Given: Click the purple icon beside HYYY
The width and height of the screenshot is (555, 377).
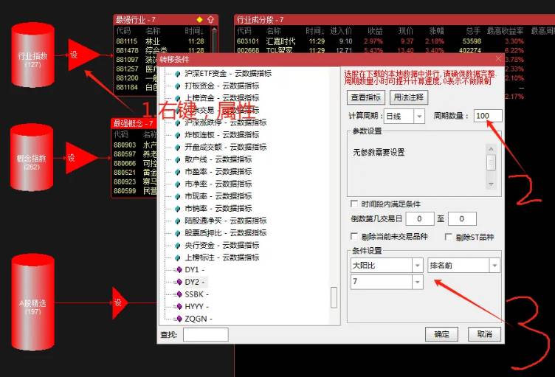Looking at the screenshot, I should click(x=179, y=307).
